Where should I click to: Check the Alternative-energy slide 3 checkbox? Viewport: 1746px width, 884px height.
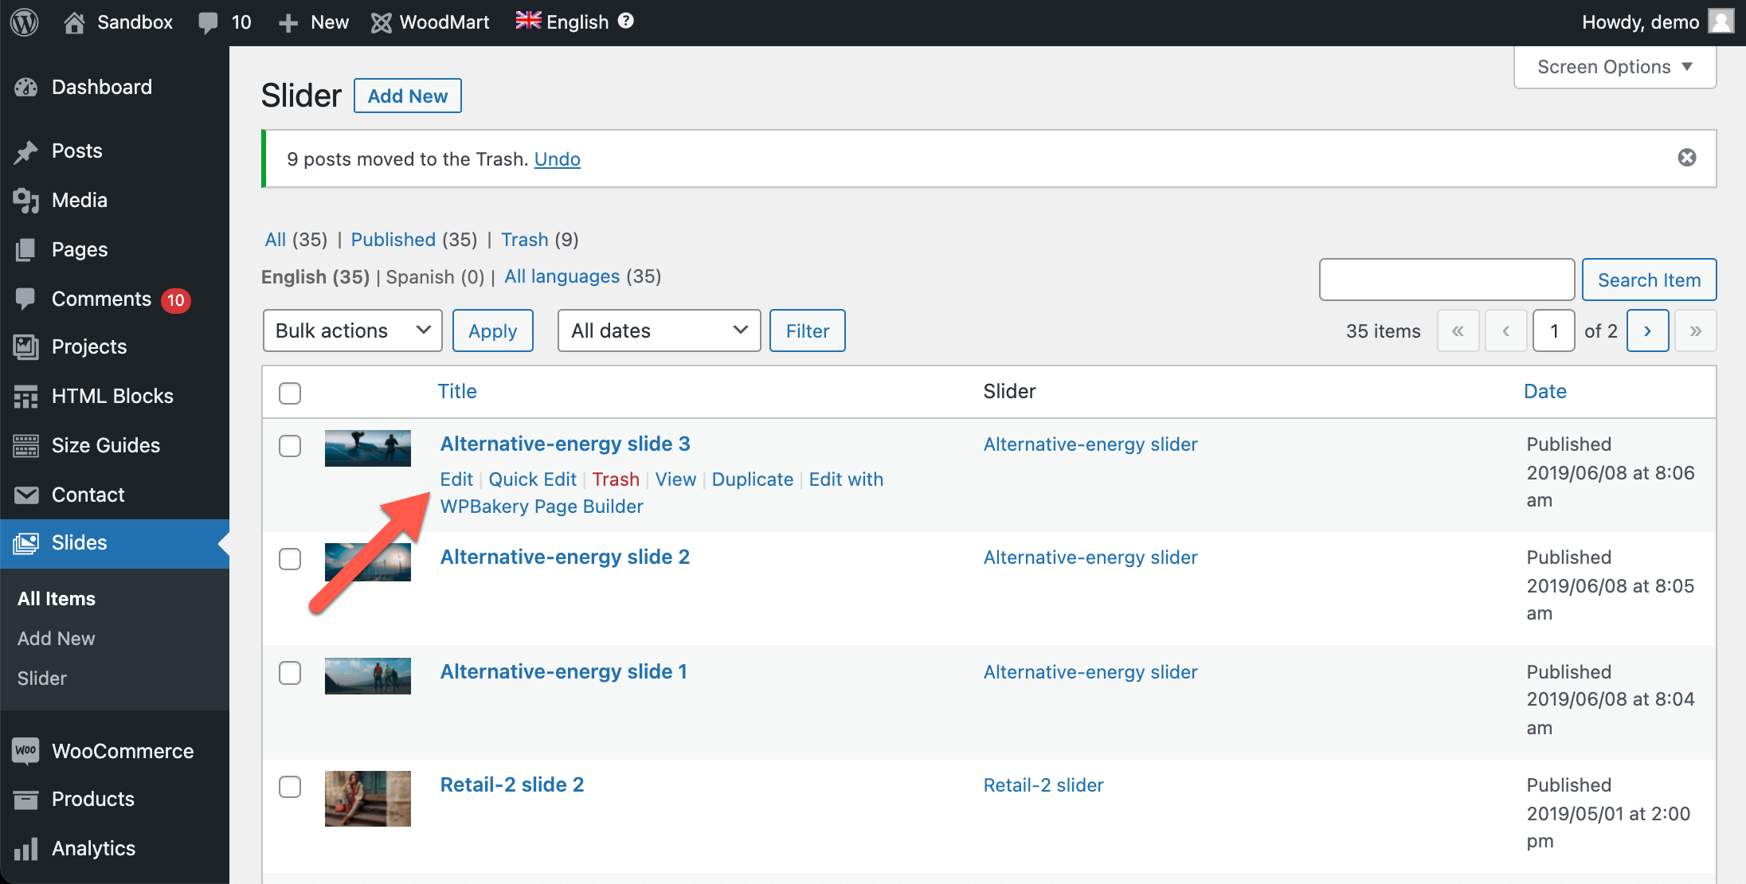point(290,445)
